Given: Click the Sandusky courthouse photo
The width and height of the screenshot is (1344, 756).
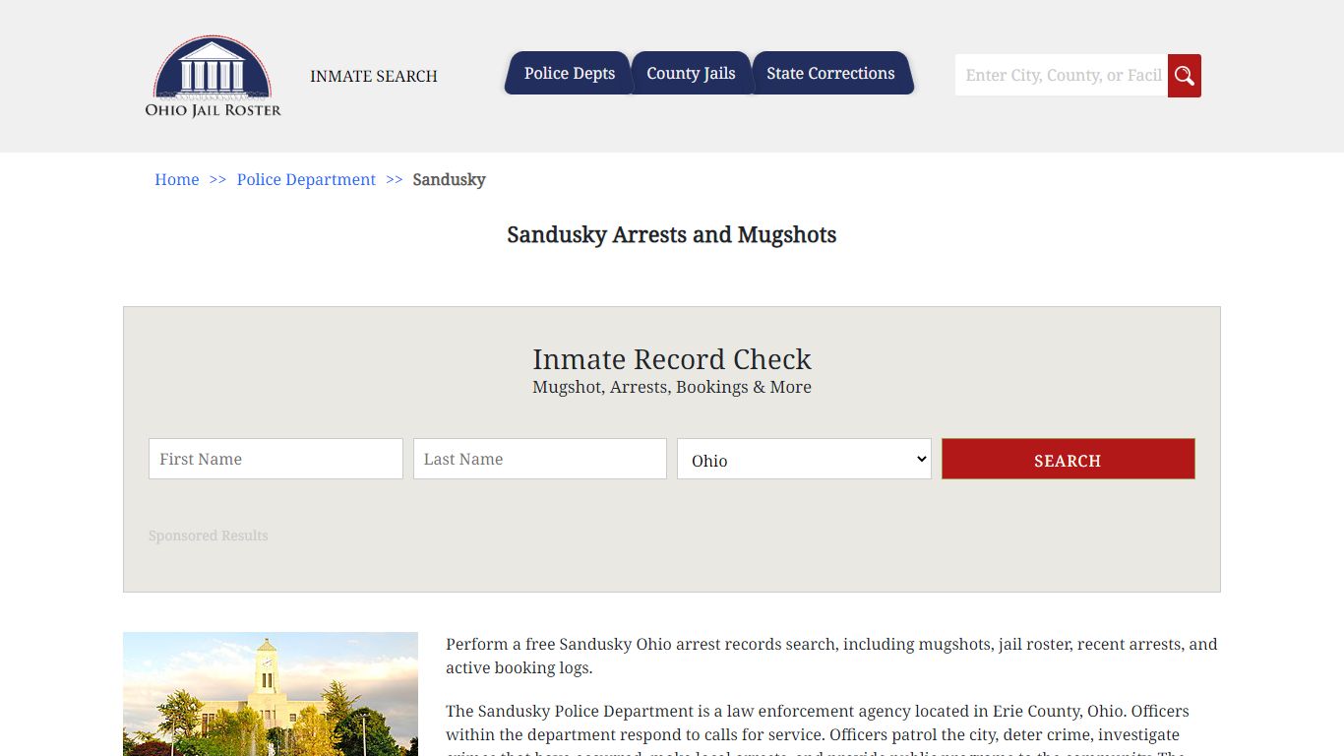Looking at the screenshot, I should tap(271, 694).
